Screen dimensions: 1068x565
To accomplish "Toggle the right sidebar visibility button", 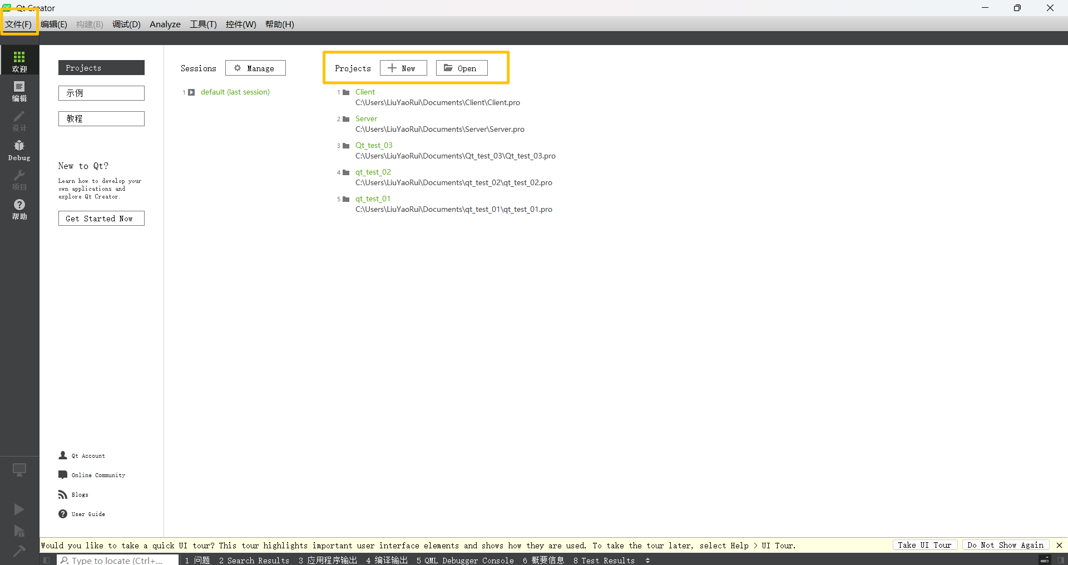I will (x=1061, y=560).
